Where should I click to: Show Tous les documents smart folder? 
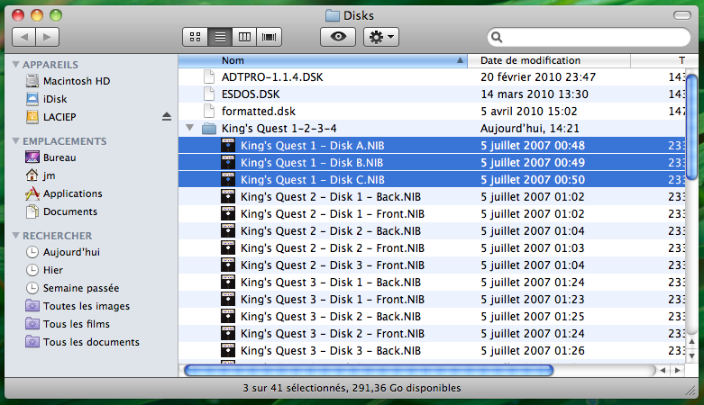click(83, 342)
